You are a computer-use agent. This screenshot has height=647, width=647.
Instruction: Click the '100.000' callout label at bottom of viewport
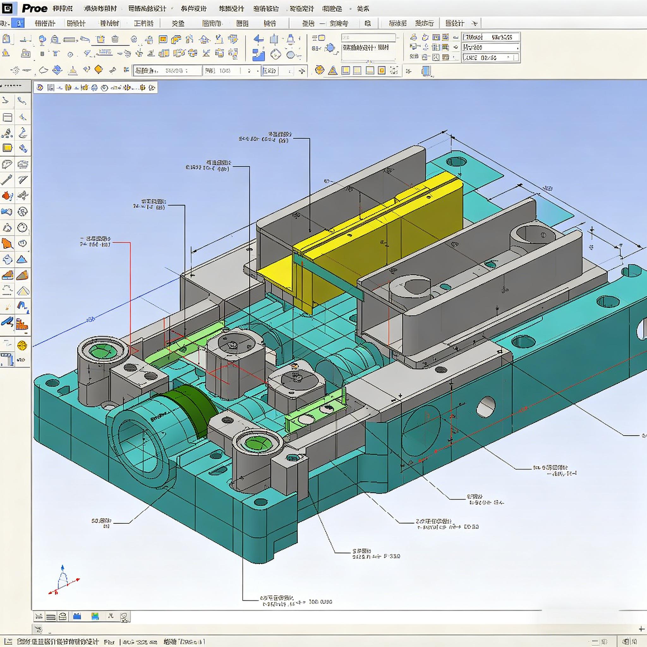pyautogui.click(x=320, y=602)
